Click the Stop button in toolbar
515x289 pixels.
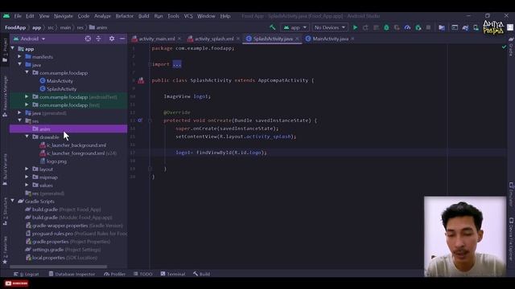(428, 27)
